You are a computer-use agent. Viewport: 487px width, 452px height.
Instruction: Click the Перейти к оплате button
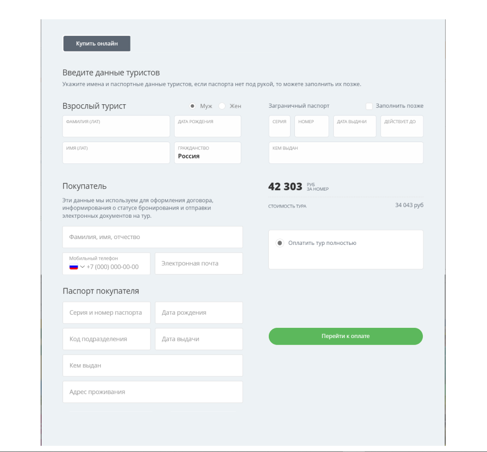point(346,336)
